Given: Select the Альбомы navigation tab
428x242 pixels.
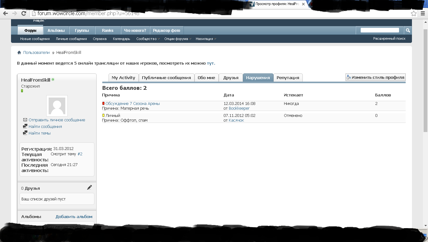Looking at the screenshot, I should pyautogui.click(x=56, y=31).
